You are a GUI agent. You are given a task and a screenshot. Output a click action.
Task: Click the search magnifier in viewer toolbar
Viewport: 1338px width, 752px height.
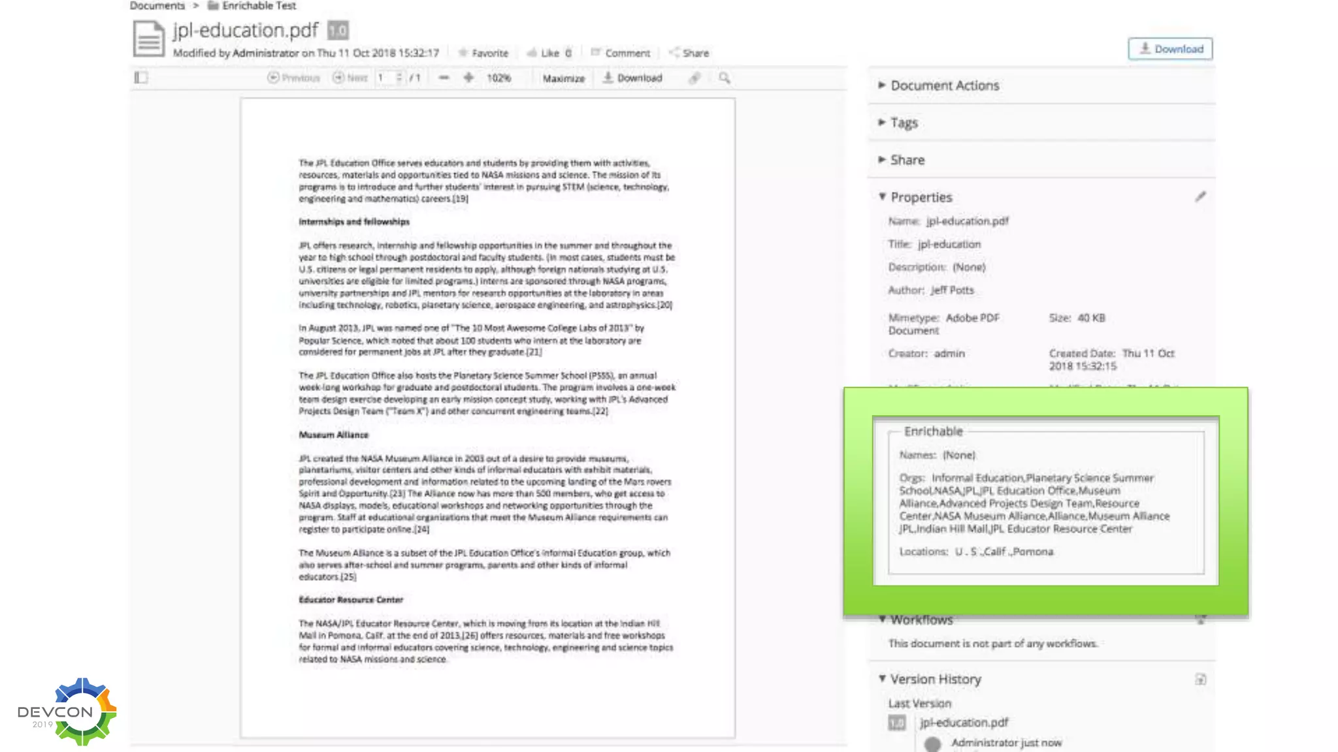coord(724,78)
